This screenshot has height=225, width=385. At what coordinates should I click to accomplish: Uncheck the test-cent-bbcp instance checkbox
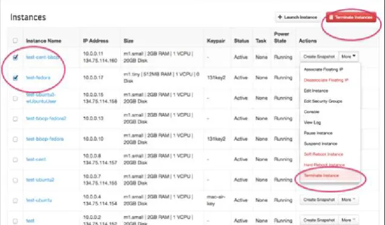point(15,57)
